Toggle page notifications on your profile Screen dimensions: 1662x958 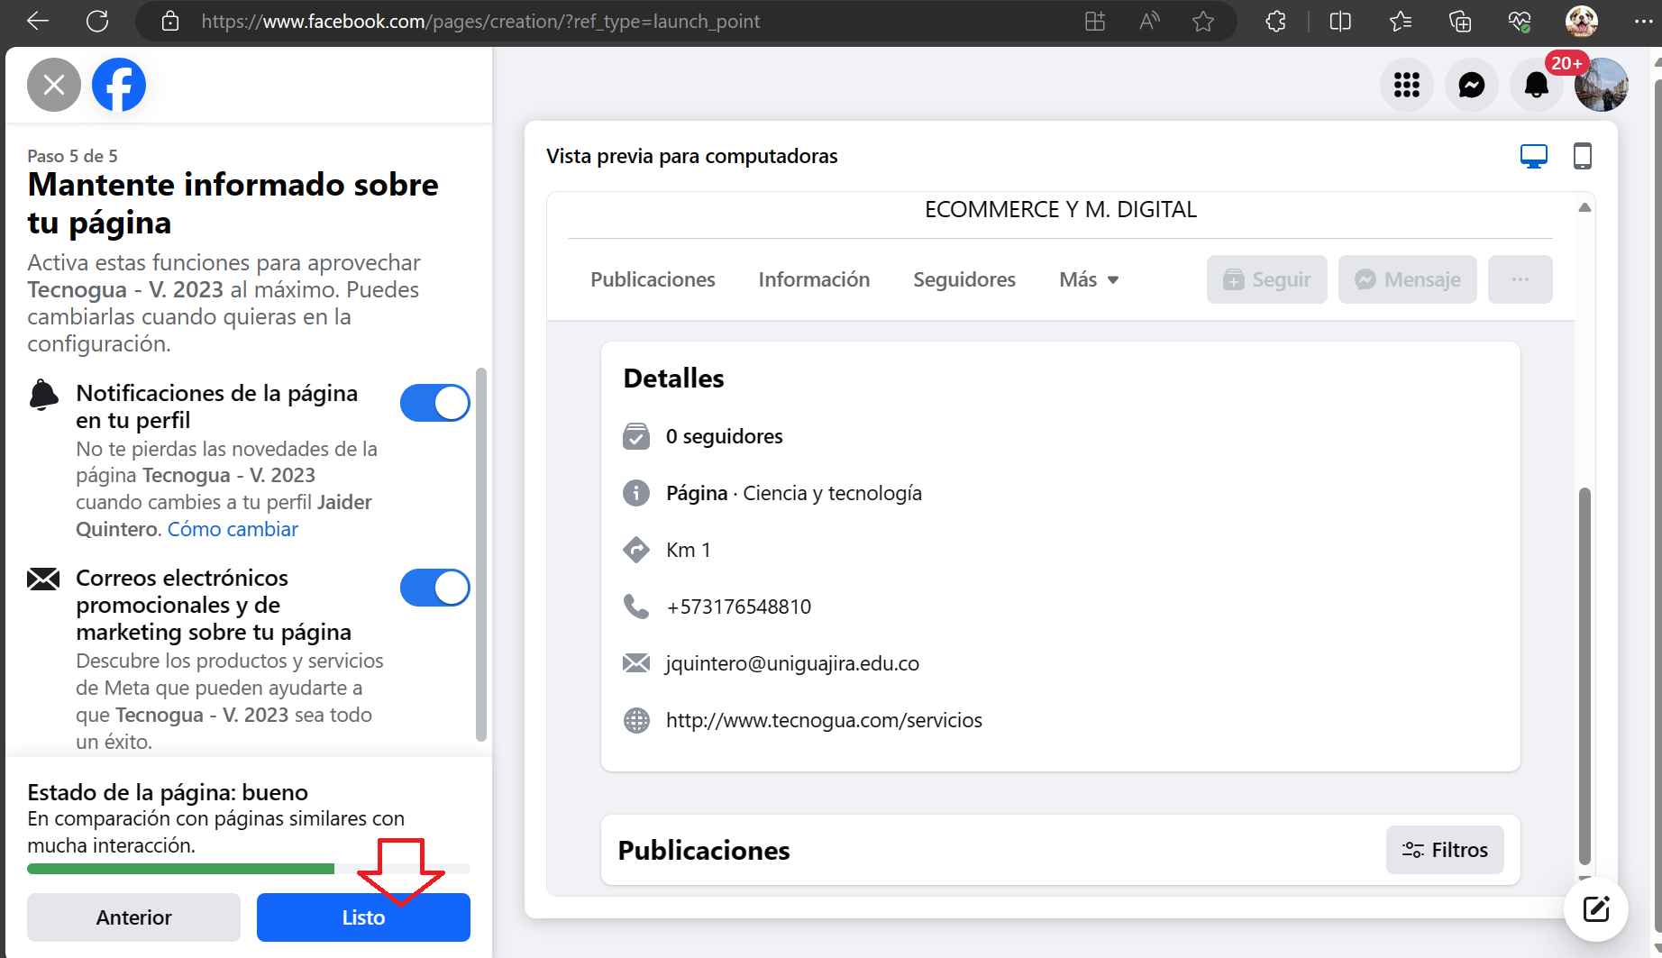click(x=434, y=403)
